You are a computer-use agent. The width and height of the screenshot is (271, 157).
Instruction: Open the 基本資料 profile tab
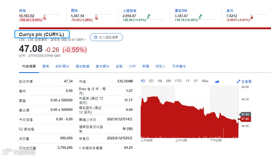(103, 66)
